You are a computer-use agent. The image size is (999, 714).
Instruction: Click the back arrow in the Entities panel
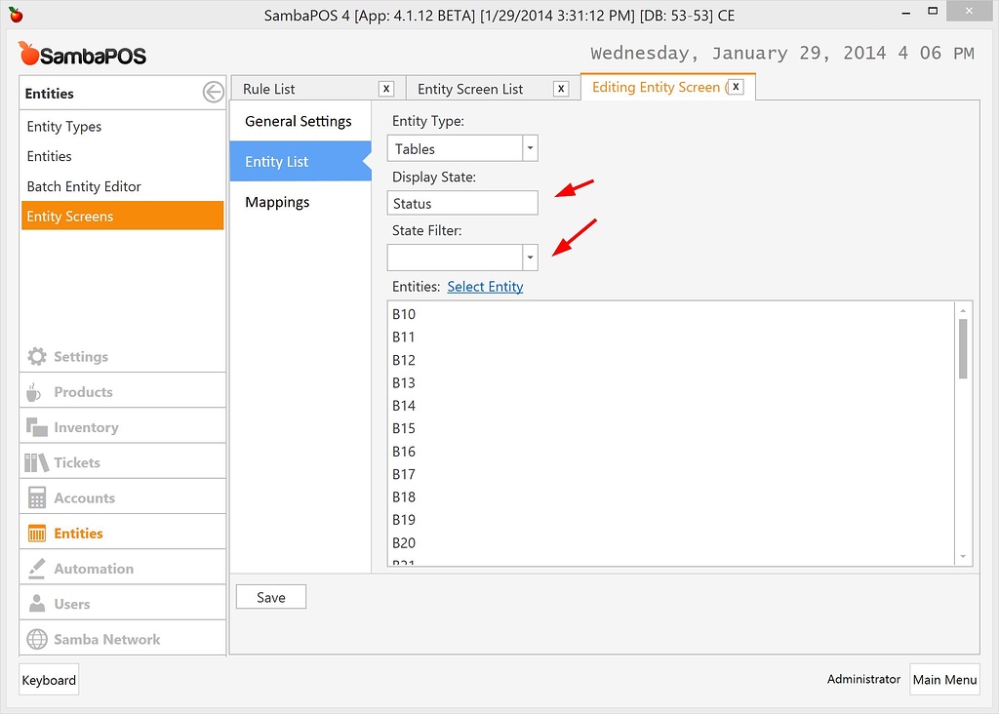click(x=213, y=92)
